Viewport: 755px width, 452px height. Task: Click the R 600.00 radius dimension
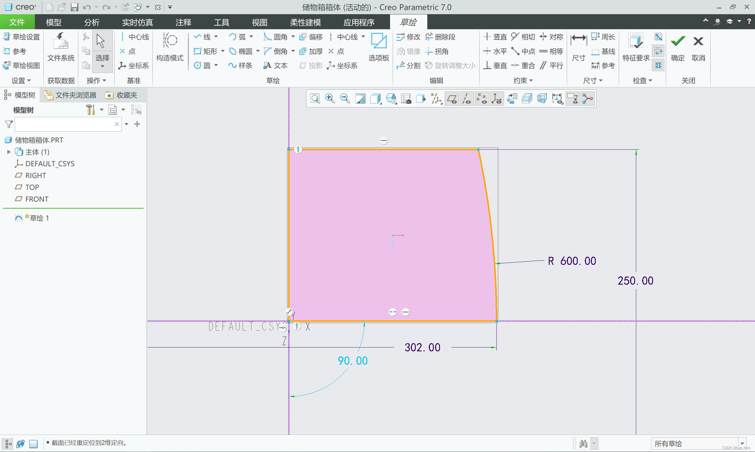(x=572, y=261)
